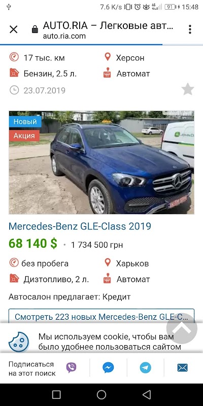The height and width of the screenshot is (406, 203).
Task: Tap the scroll-to-top arrow button
Action: click(x=182, y=328)
